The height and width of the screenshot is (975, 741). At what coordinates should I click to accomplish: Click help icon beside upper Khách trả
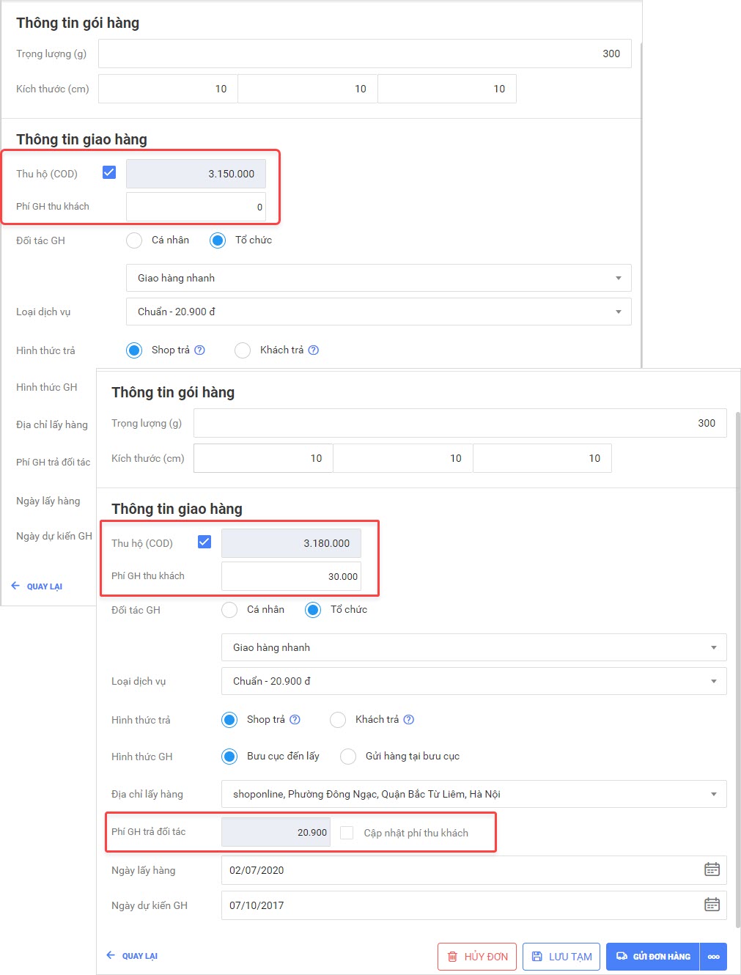click(x=314, y=350)
